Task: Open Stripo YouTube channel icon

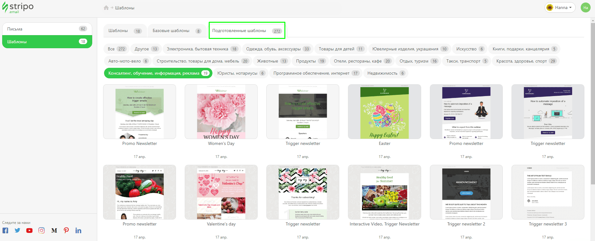Action: click(x=29, y=230)
